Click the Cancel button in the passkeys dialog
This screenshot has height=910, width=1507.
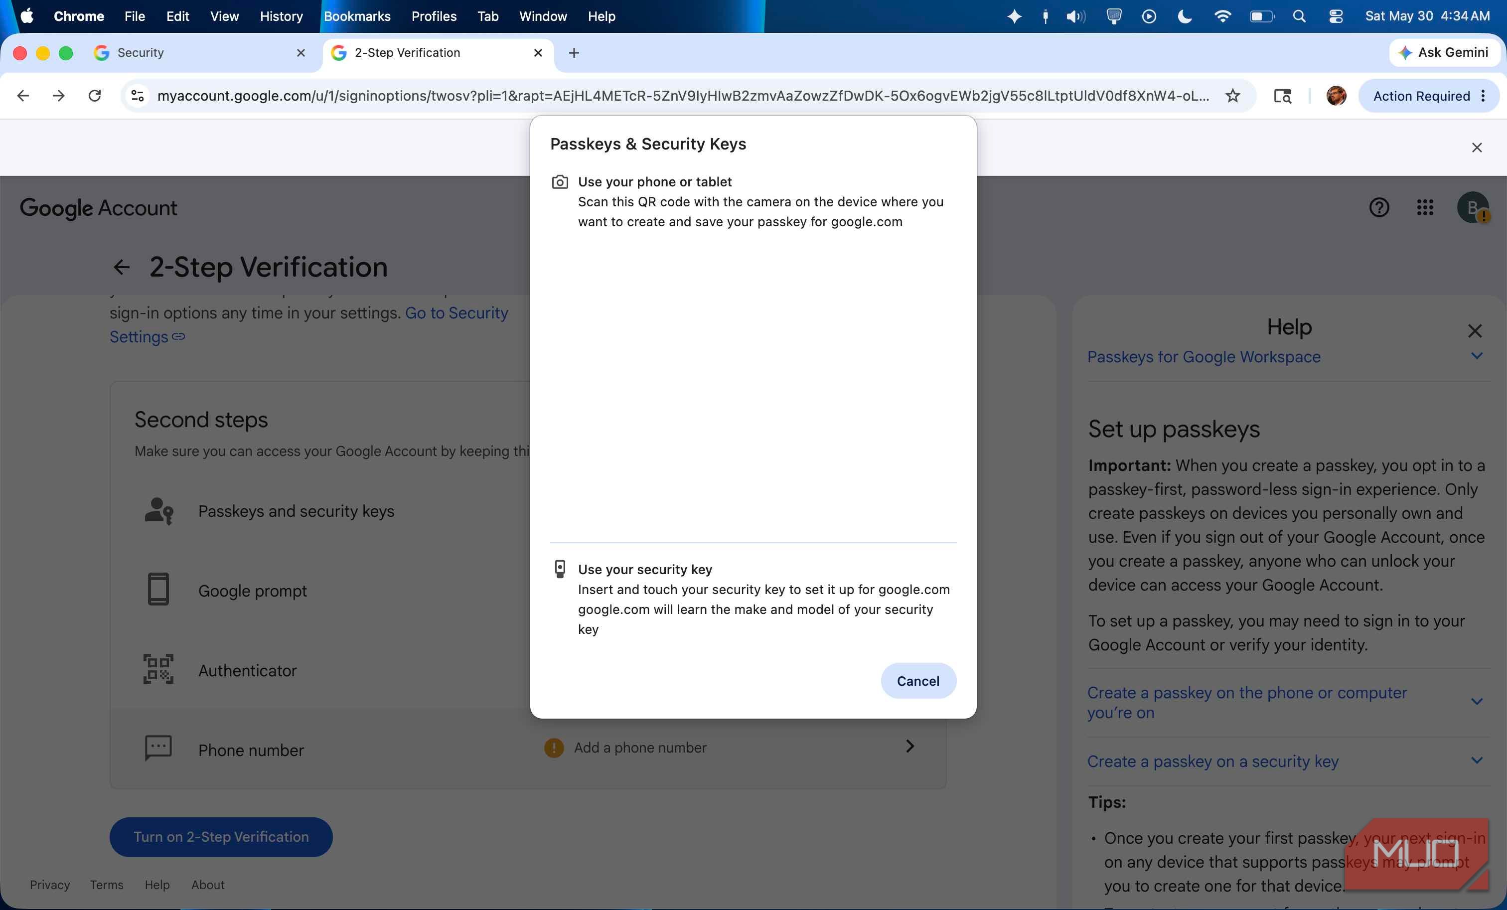point(918,681)
